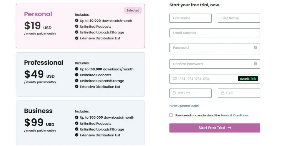Click the arrow on Start Free Trial
Screen dimensions: 284x146
229,128
